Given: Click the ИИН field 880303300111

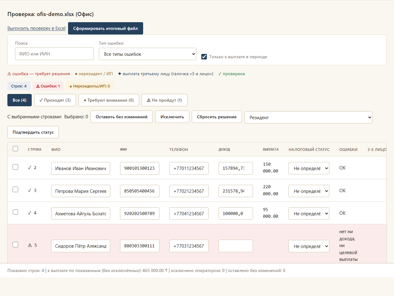Looking at the screenshot, I should [x=140, y=246].
